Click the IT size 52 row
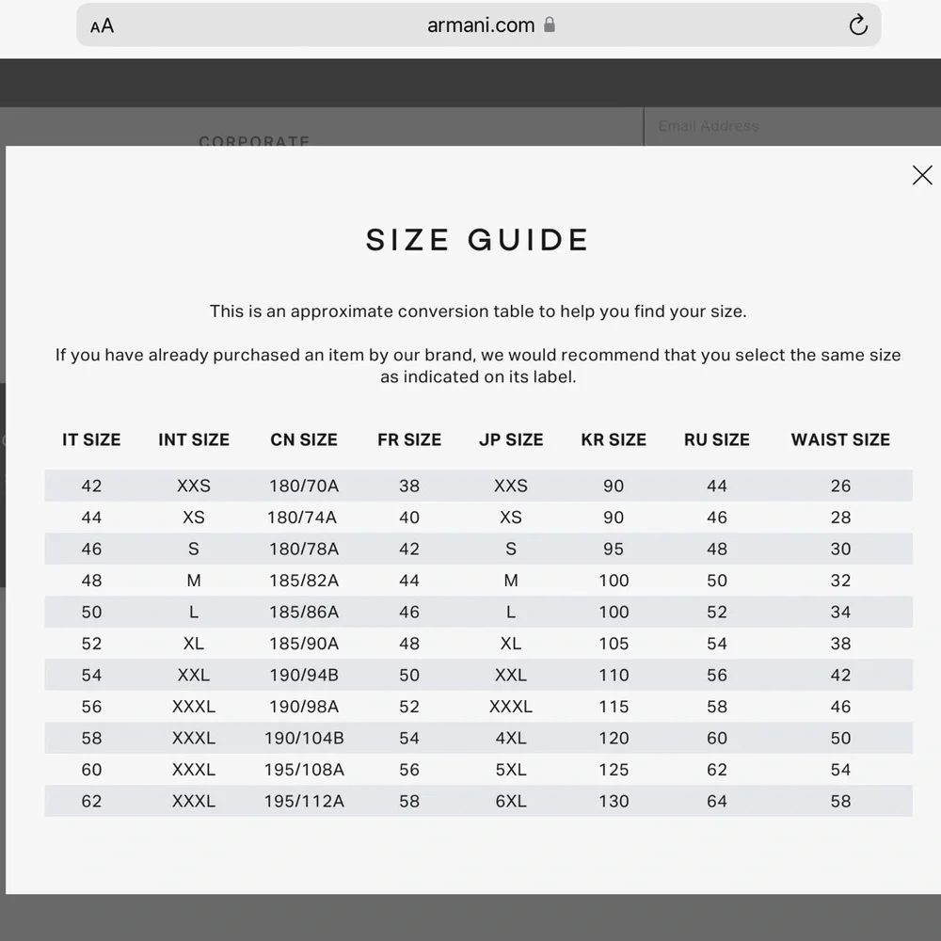This screenshot has height=941, width=941. point(478,644)
